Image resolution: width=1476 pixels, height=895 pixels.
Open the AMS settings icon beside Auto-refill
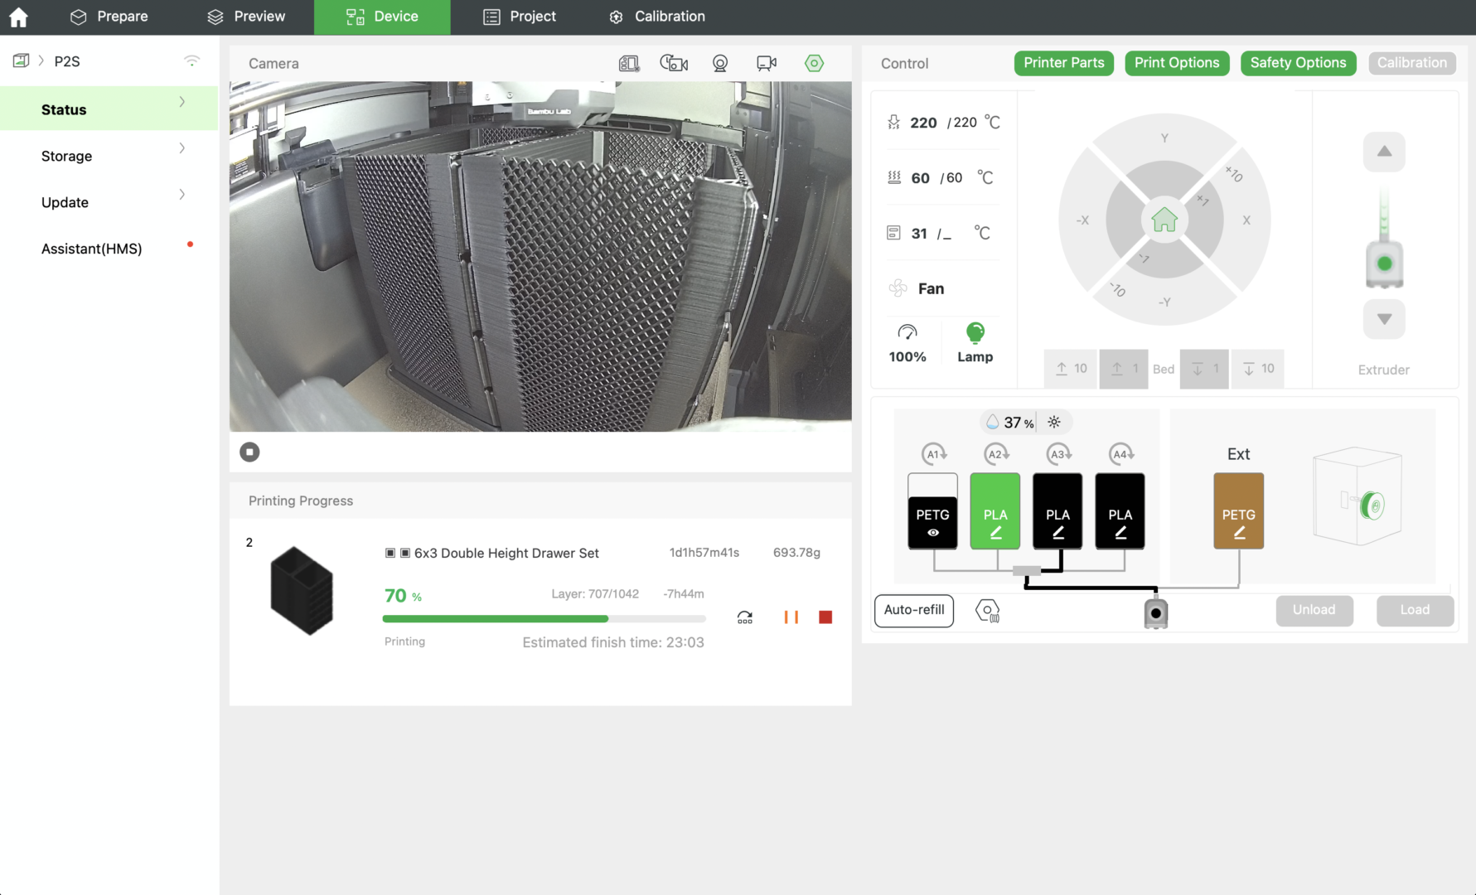[988, 611]
